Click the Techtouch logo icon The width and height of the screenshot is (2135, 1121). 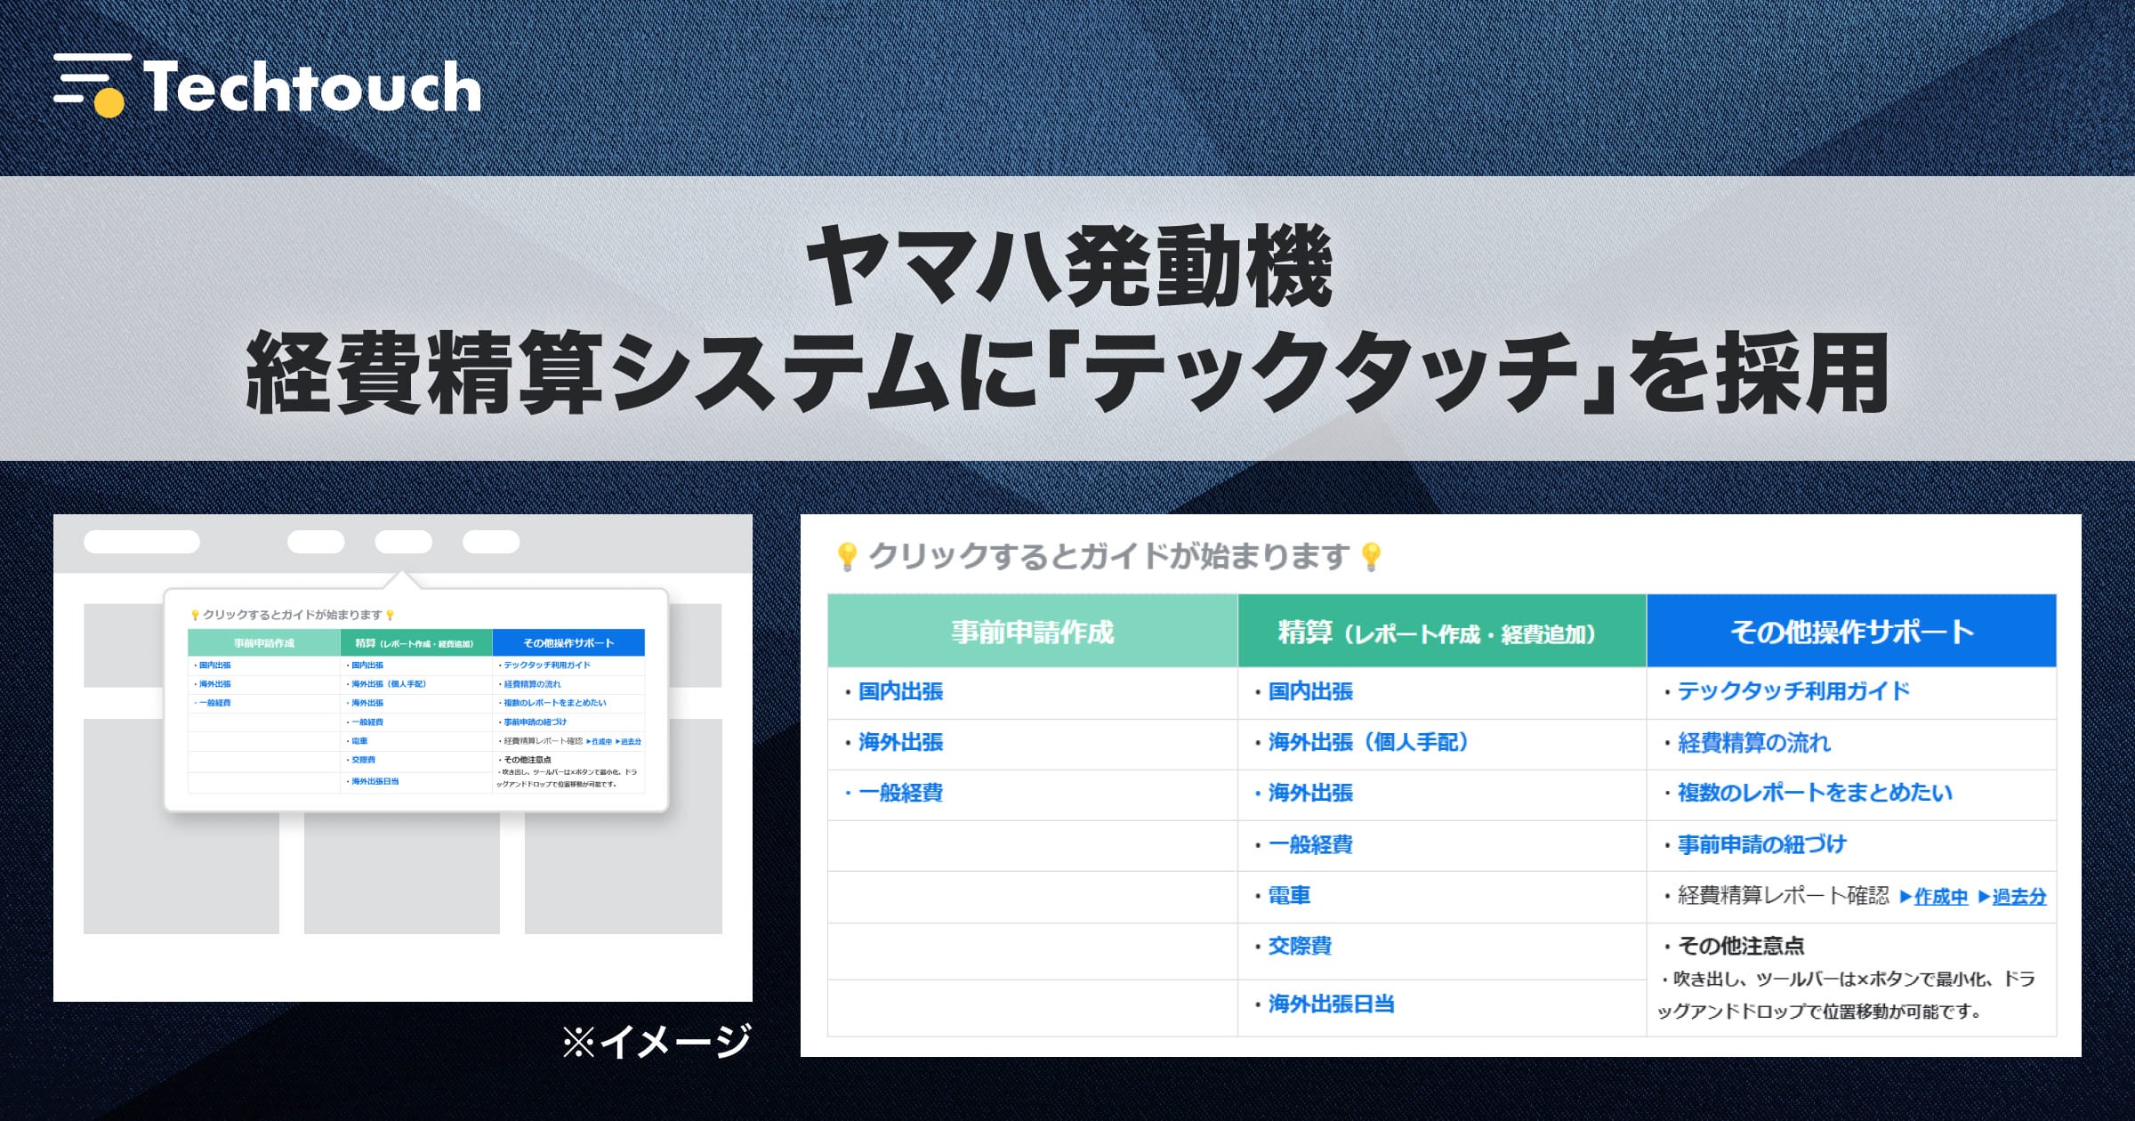[x=92, y=85]
